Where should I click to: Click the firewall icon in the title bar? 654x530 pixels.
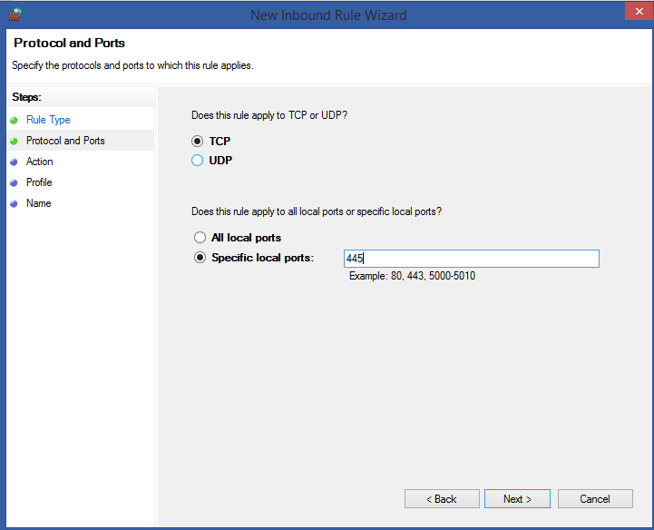(x=15, y=15)
